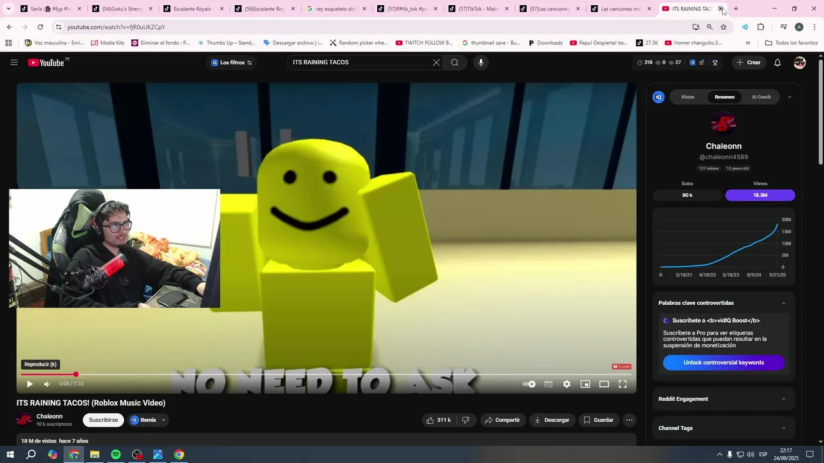
Task: Play the video with play button
Action: [30, 384]
